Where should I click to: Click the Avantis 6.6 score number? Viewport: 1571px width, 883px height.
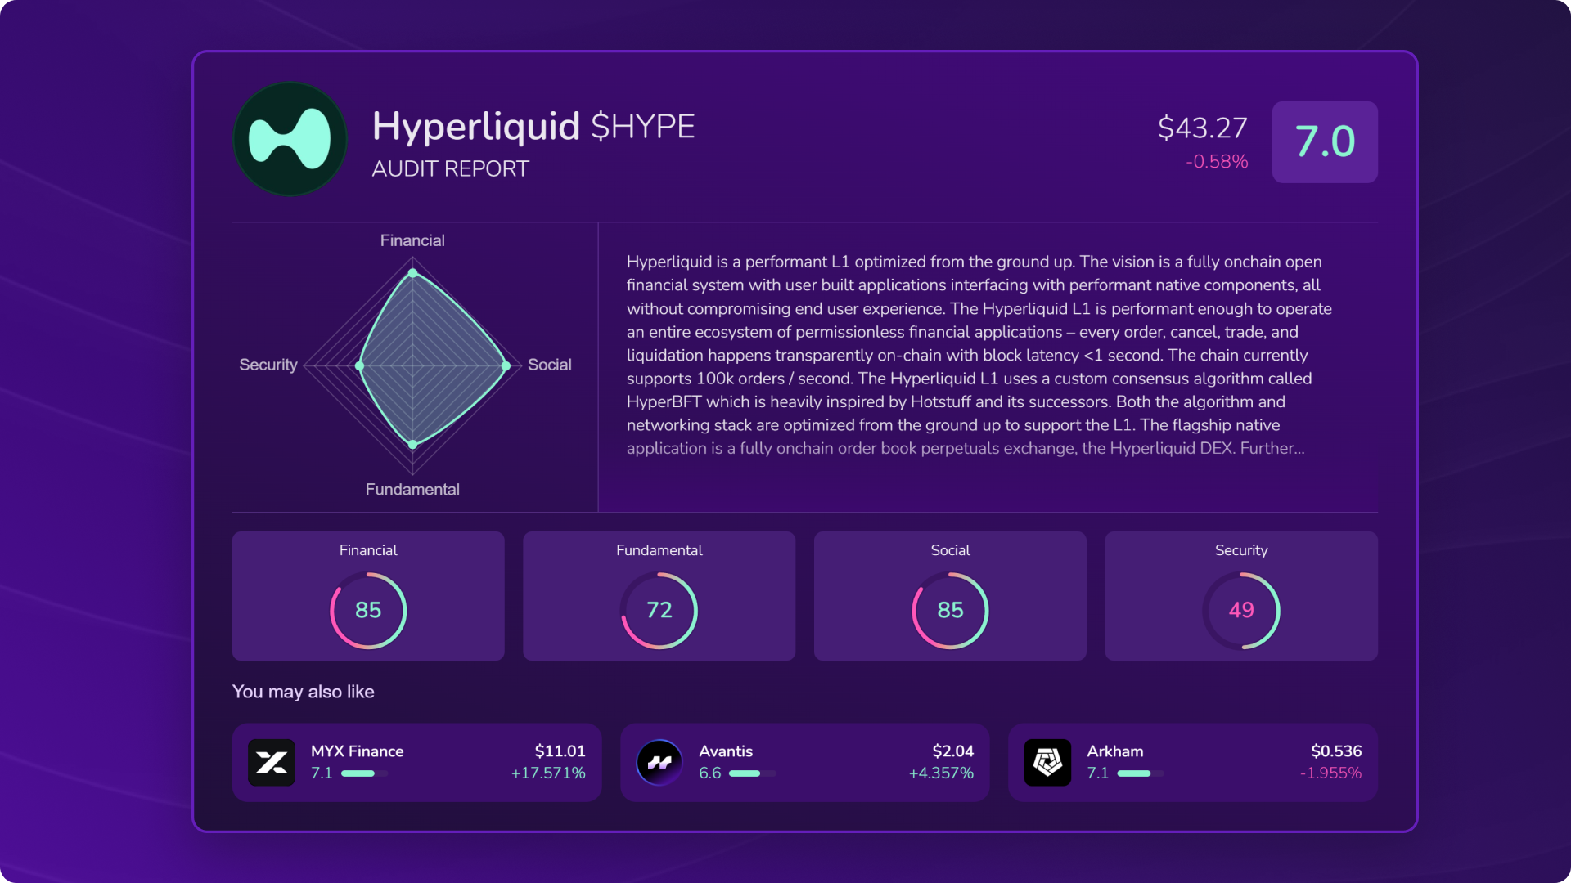pyautogui.click(x=710, y=773)
